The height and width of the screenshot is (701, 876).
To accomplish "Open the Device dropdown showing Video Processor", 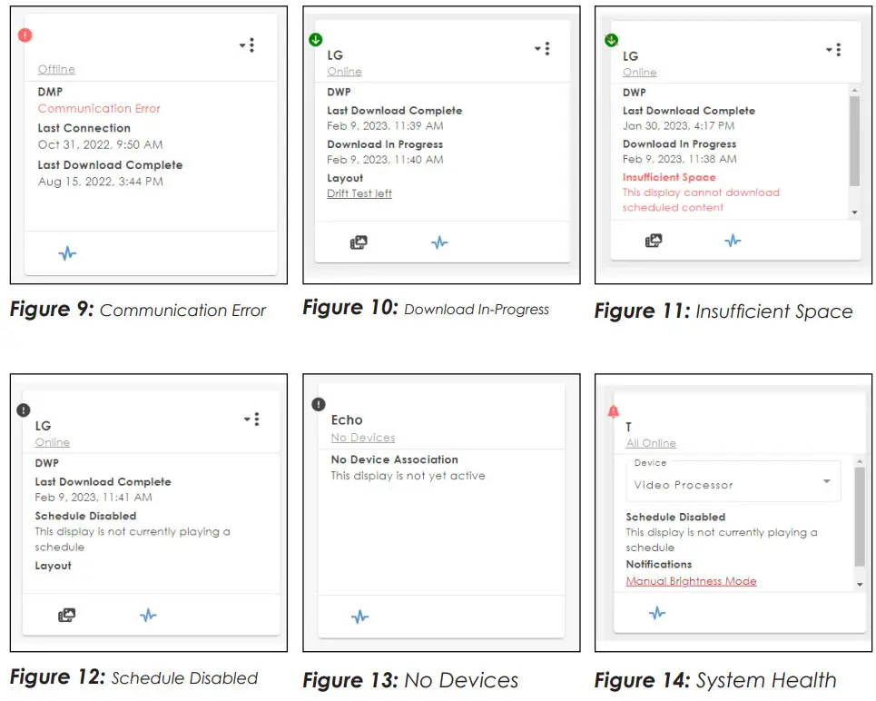I will pos(733,483).
